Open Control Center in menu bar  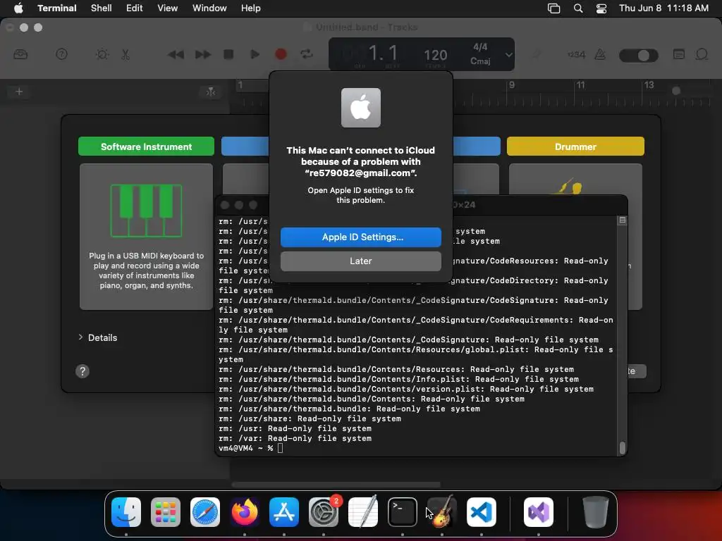[601, 8]
